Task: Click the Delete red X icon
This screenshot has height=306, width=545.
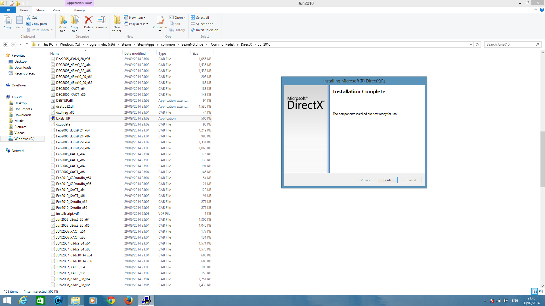Action: pyautogui.click(x=89, y=20)
